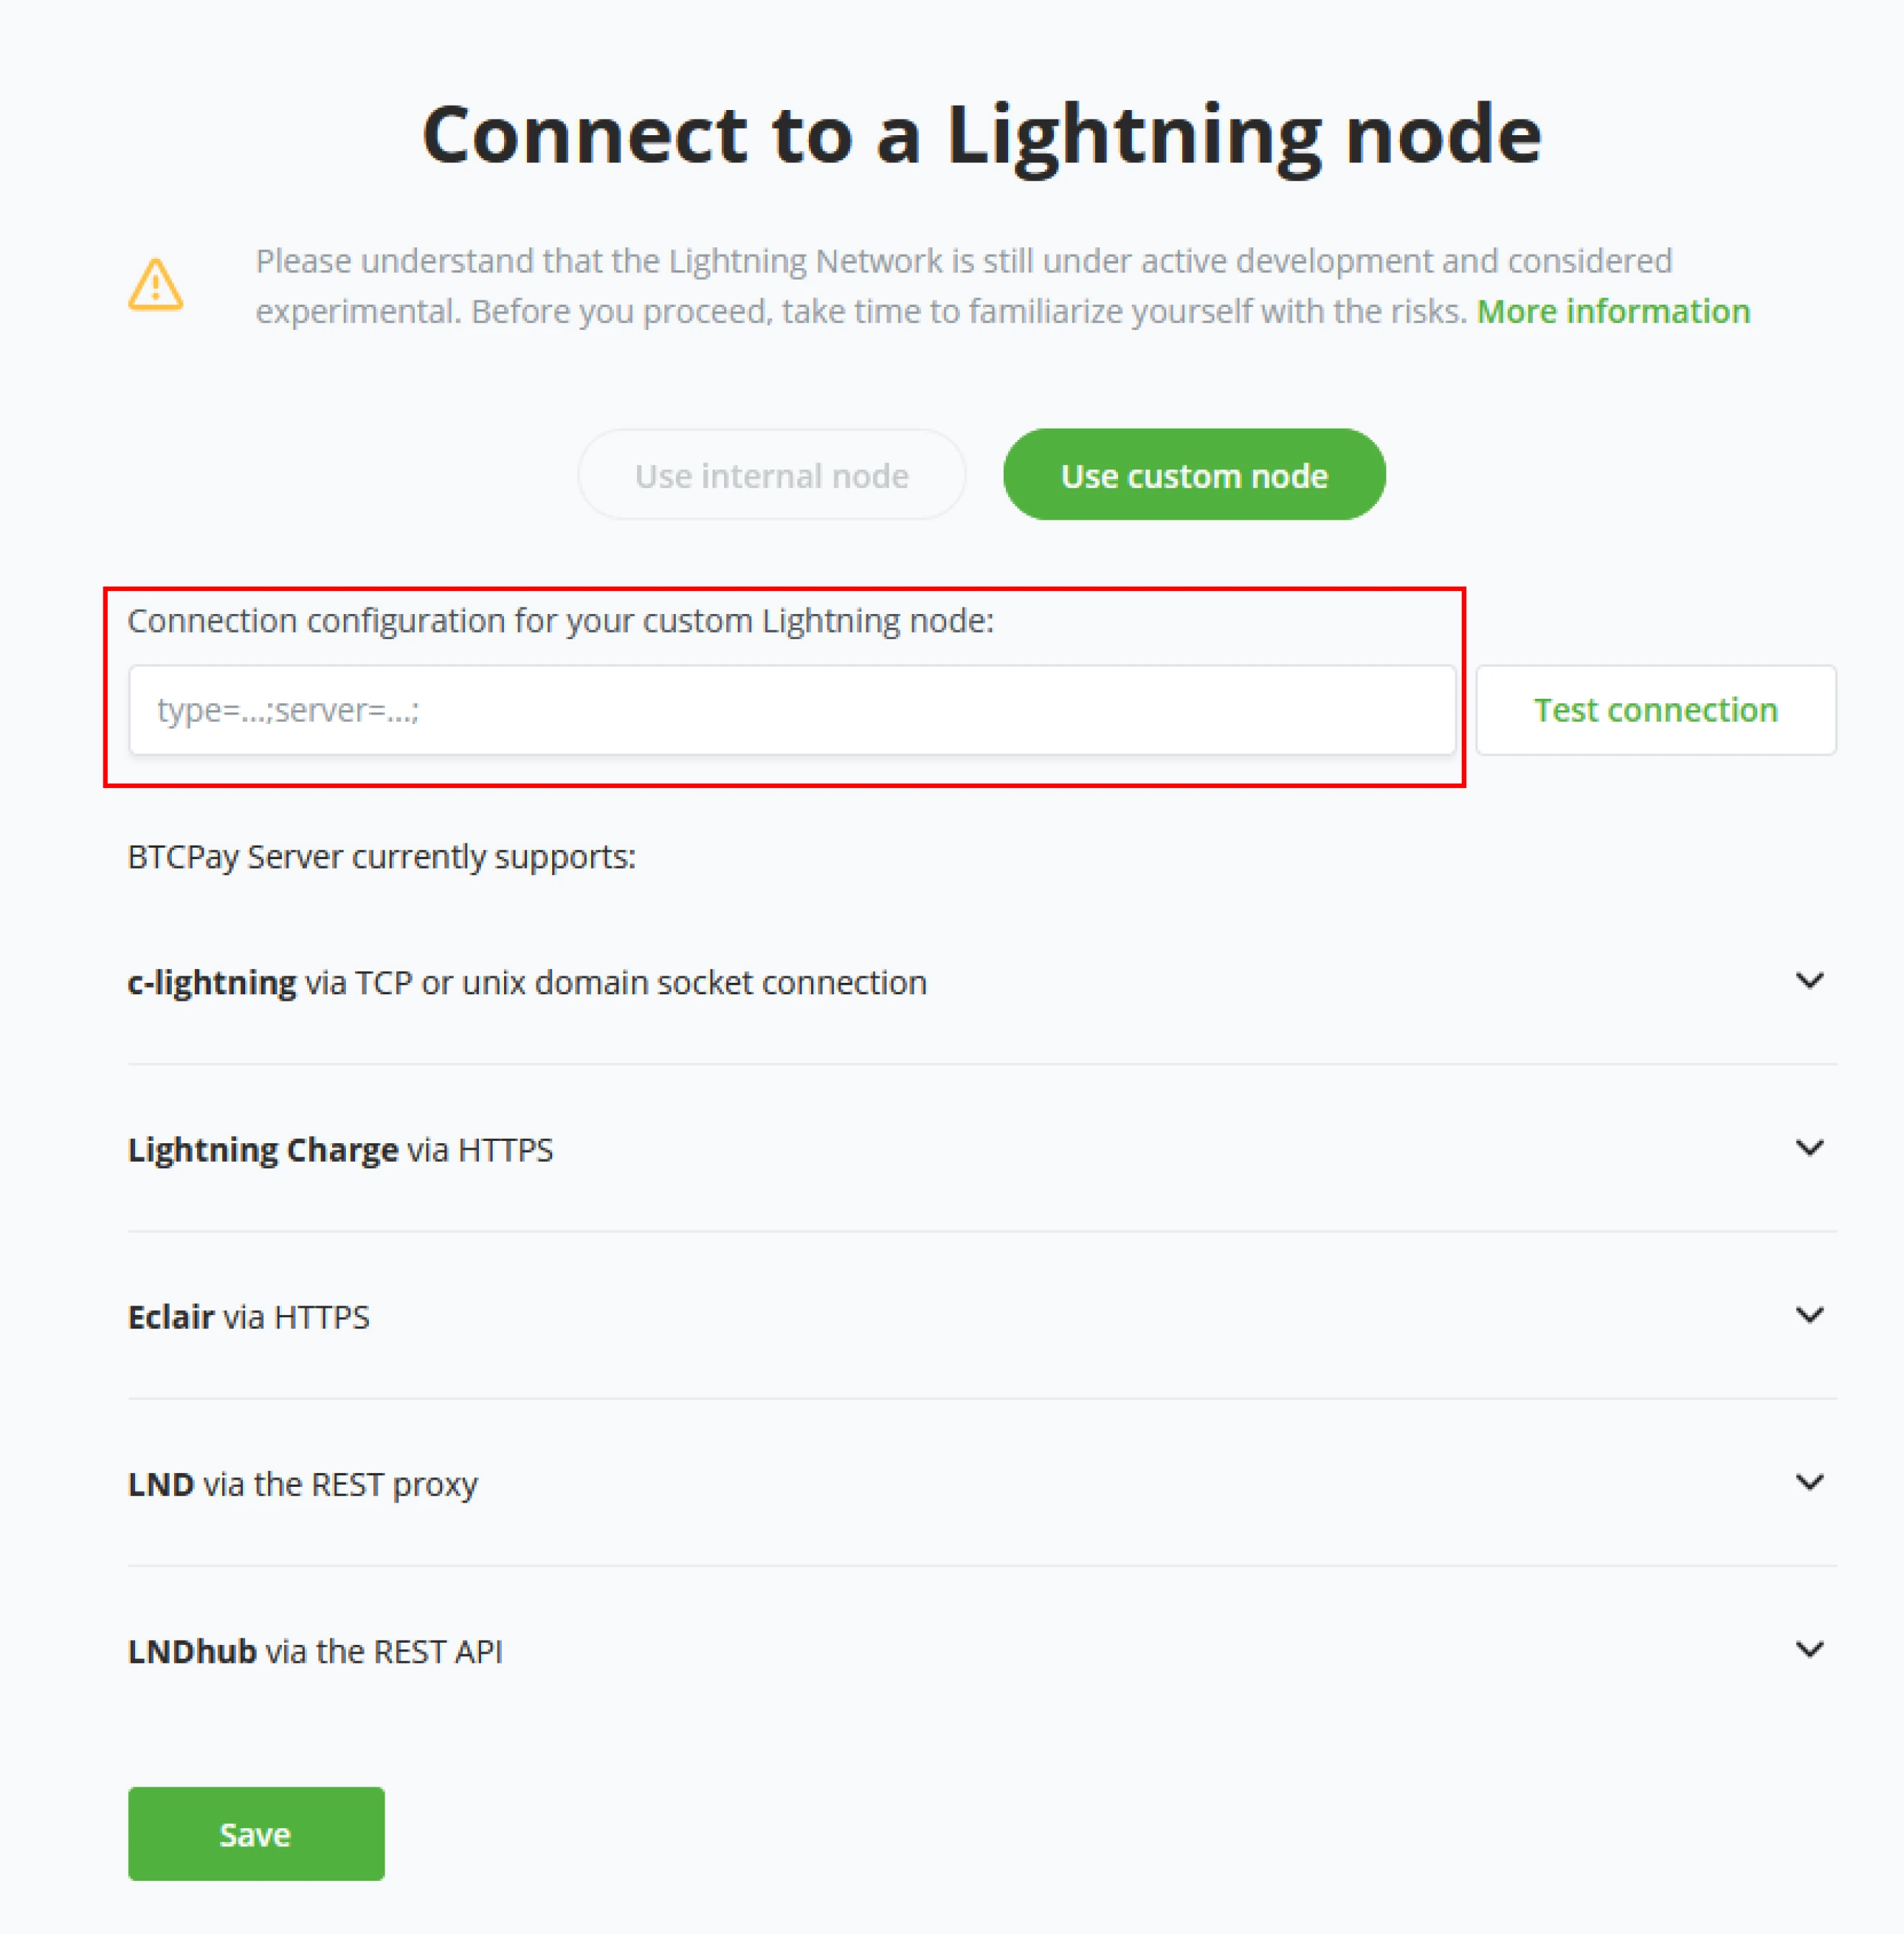
Task: Click the Connect to a Lightning node heading
Action: click(981, 135)
